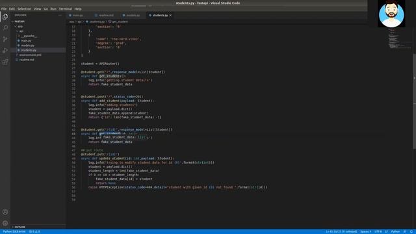Click the get_students function name on line 29
This screenshot has height=234, width=416.
(110, 76)
